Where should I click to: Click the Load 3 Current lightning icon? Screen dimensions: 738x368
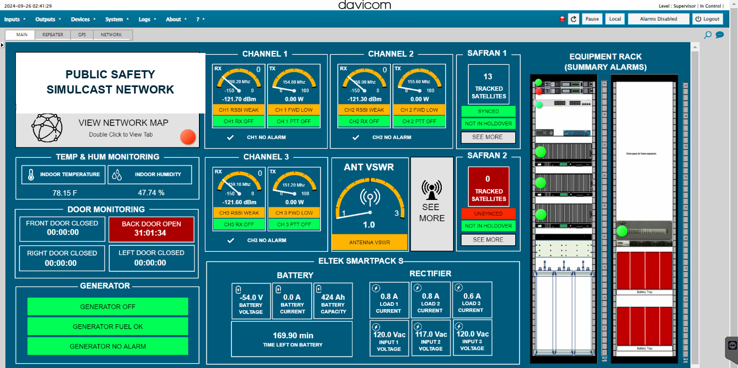(458, 288)
